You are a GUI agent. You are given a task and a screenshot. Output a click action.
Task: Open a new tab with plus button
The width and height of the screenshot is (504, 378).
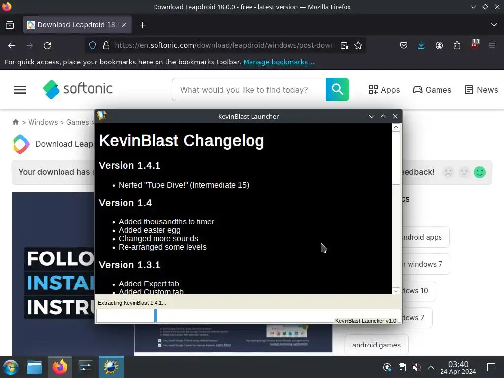pyautogui.click(x=142, y=25)
